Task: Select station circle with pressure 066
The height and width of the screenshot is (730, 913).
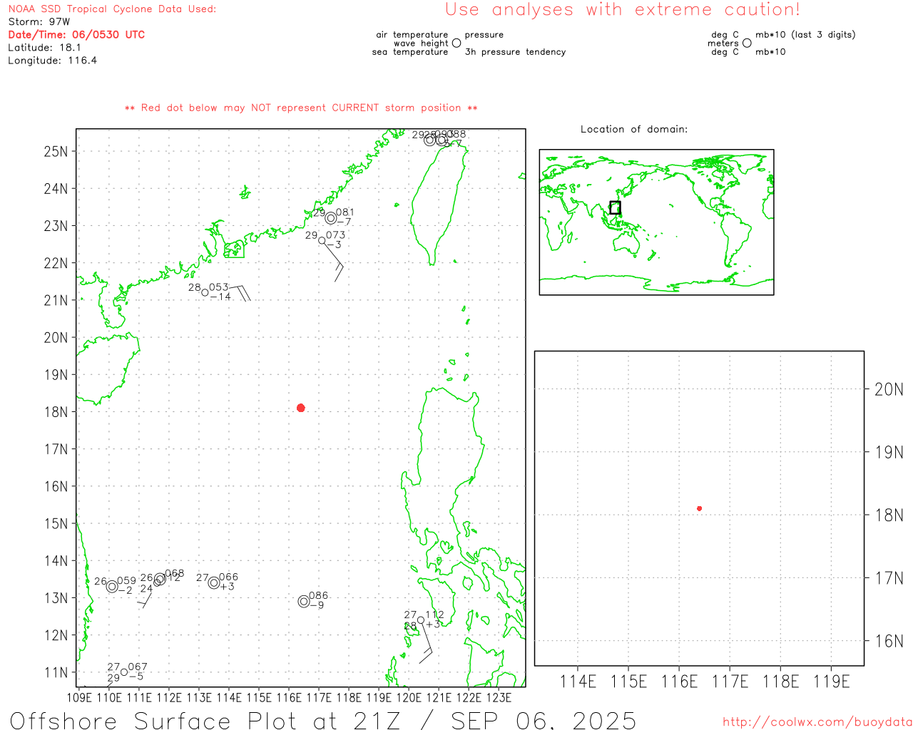Action: (214, 583)
